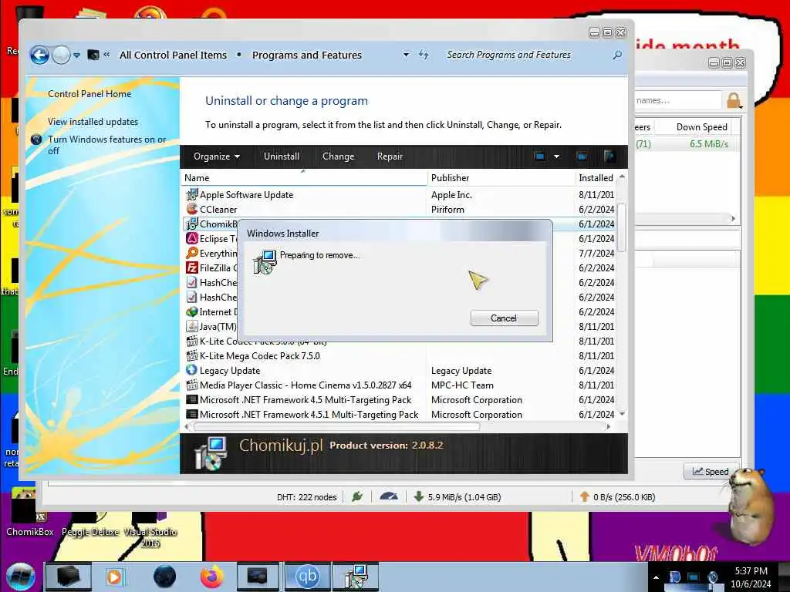
Task: Sort by Name column header
Action: pos(303,178)
